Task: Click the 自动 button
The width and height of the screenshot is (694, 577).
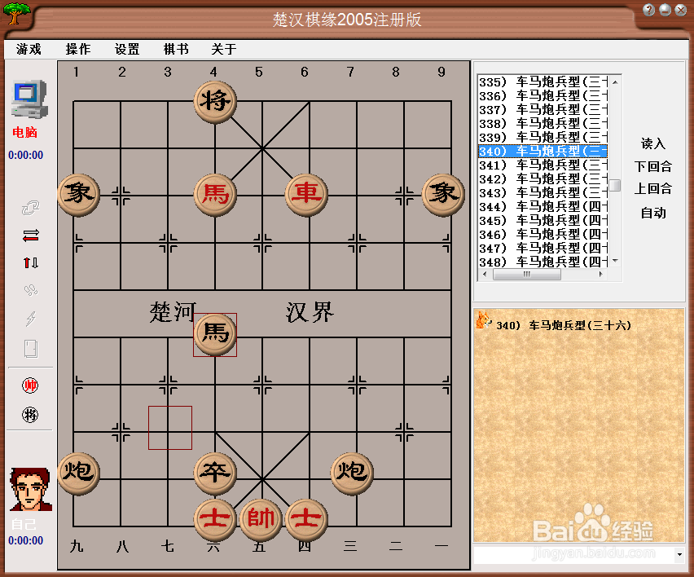Action: [x=652, y=213]
